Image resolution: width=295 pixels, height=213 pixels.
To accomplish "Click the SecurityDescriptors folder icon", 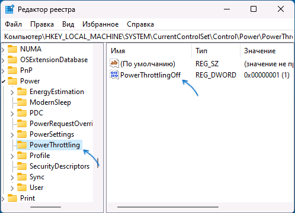I will point(22,166).
